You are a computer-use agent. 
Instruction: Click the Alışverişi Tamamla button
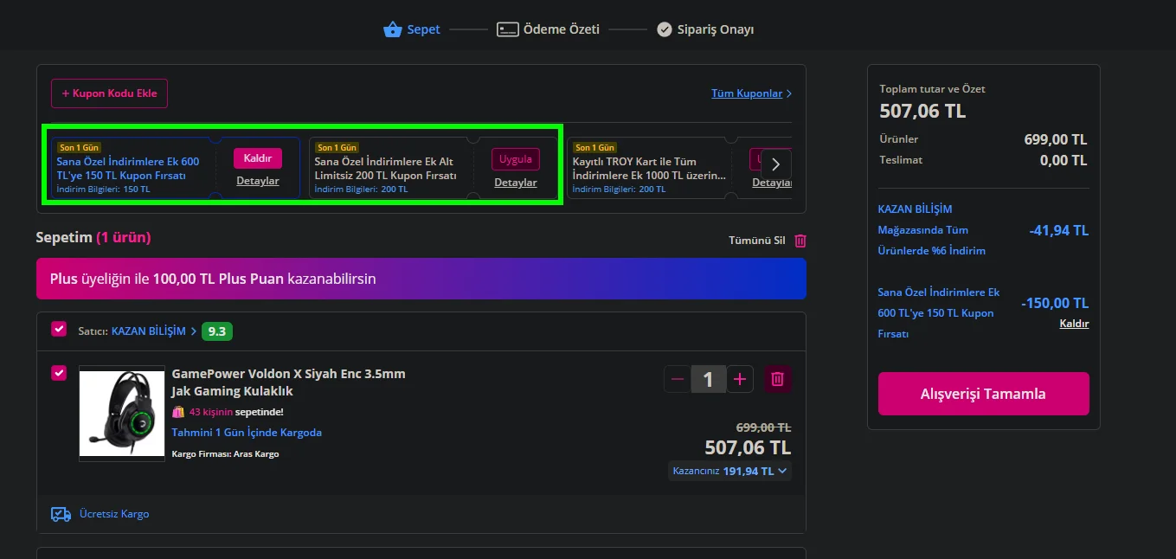pyautogui.click(x=983, y=394)
